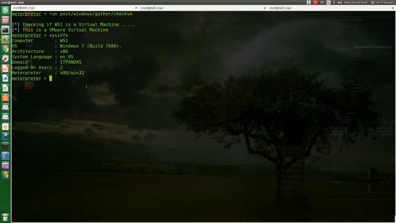Screen dimensions: 396x223
Task: Click the Meterpreter value 'x86/win32'
Action: [x=72, y=73]
